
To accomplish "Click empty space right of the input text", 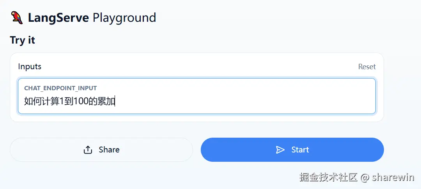I will (x=242, y=101).
